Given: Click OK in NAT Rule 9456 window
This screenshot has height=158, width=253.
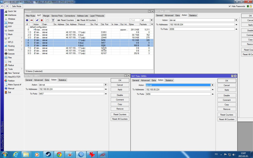Looking at the screenshot, I should click(226, 81).
